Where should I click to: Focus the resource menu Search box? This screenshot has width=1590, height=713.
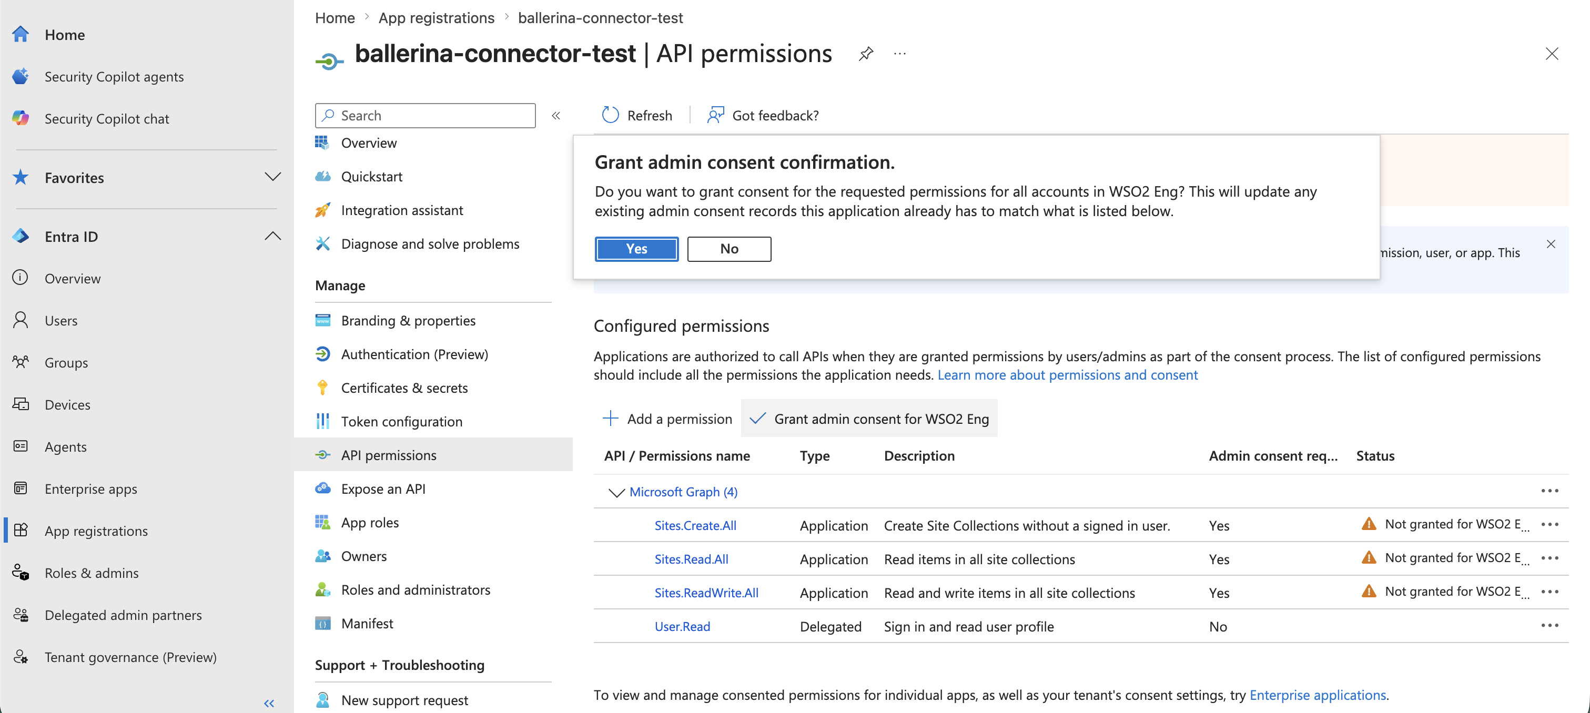pos(426,116)
